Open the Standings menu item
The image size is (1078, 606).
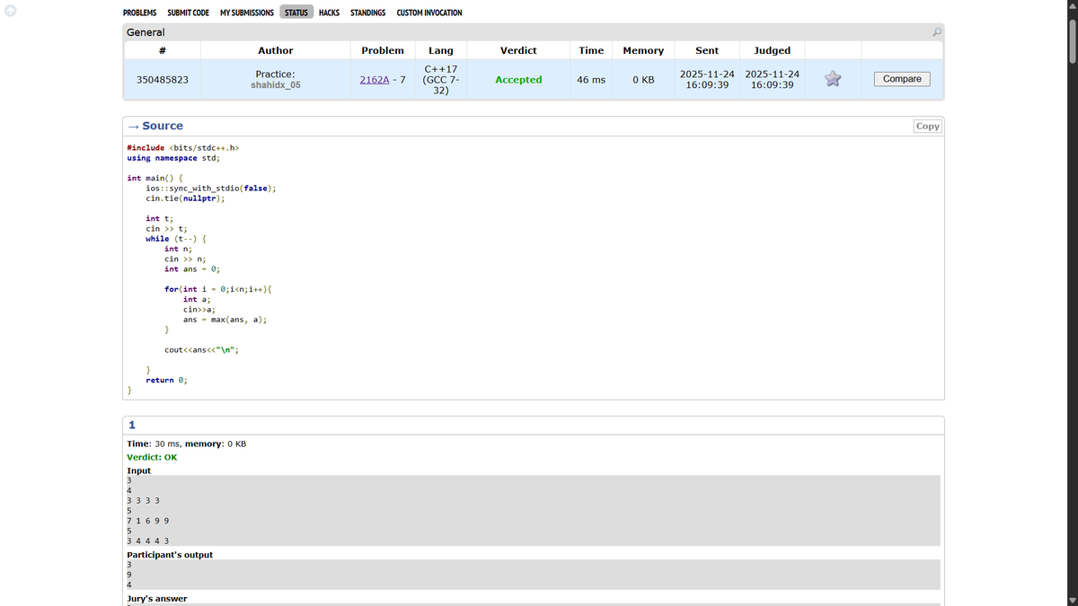pyautogui.click(x=368, y=13)
